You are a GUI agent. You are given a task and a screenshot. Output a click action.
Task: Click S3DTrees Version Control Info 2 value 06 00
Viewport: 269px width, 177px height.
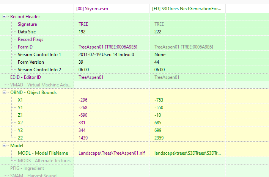point(159,70)
